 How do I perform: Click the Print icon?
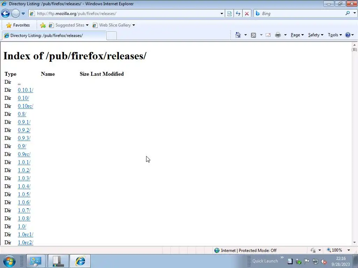point(278,35)
